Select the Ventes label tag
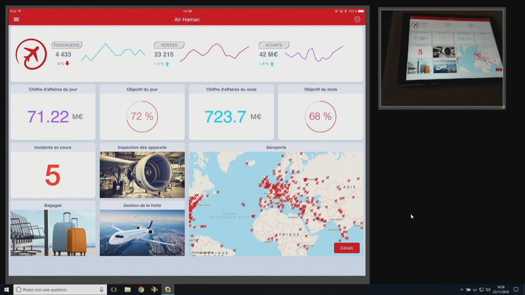Image resolution: width=525 pixels, height=295 pixels. coord(169,45)
